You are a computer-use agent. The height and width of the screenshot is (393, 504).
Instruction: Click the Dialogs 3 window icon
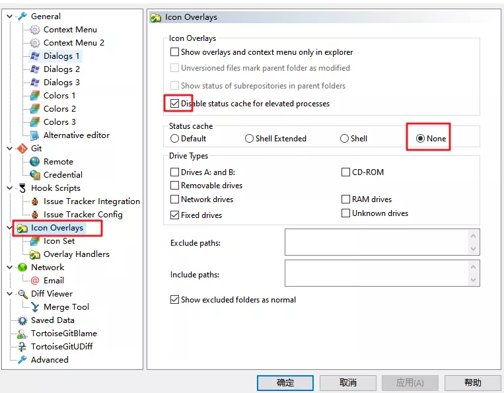(35, 83)
